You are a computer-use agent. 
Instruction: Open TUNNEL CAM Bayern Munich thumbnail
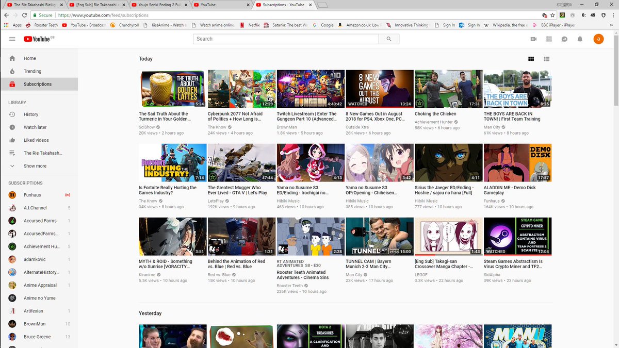[379, 236]
